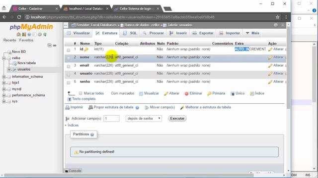
Task: Click the Partitions help icon
Action: point(92,134)
